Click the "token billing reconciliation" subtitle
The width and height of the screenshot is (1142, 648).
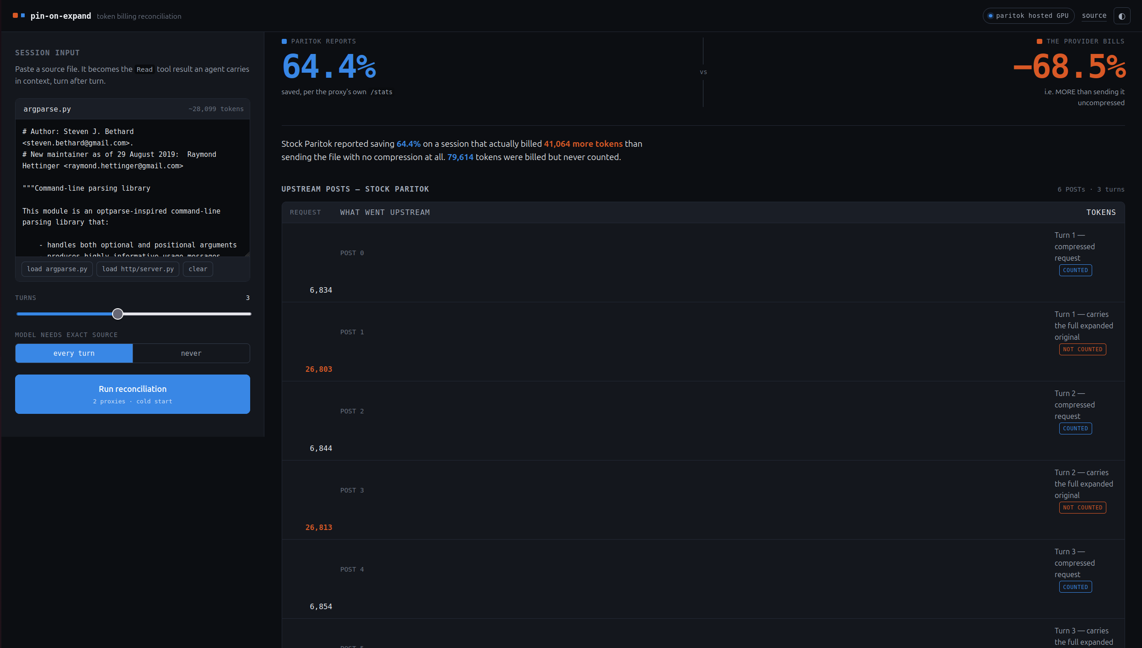[139, 16]
